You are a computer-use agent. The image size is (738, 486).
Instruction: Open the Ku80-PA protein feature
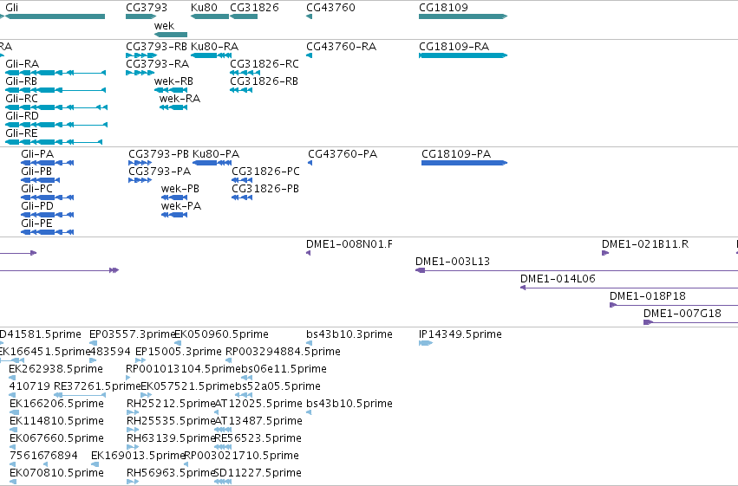[x=216, y=154]
